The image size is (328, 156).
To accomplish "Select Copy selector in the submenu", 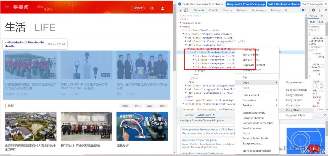I will pos(296,95).
